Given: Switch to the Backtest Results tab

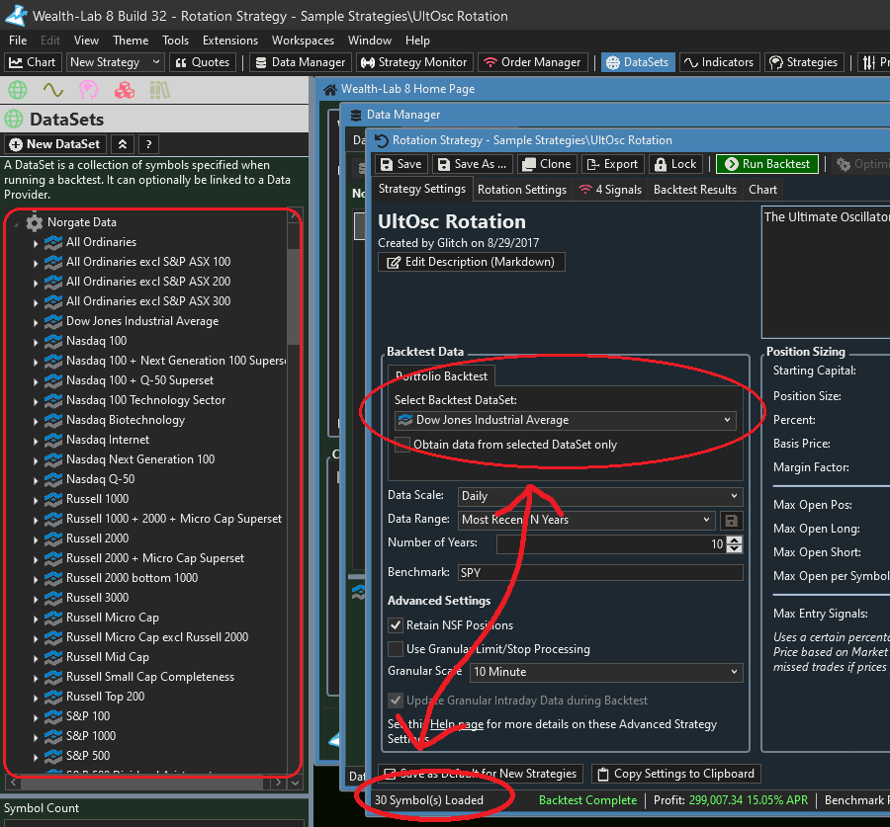Looking at the screenshot, I should [x=695, y=190].
